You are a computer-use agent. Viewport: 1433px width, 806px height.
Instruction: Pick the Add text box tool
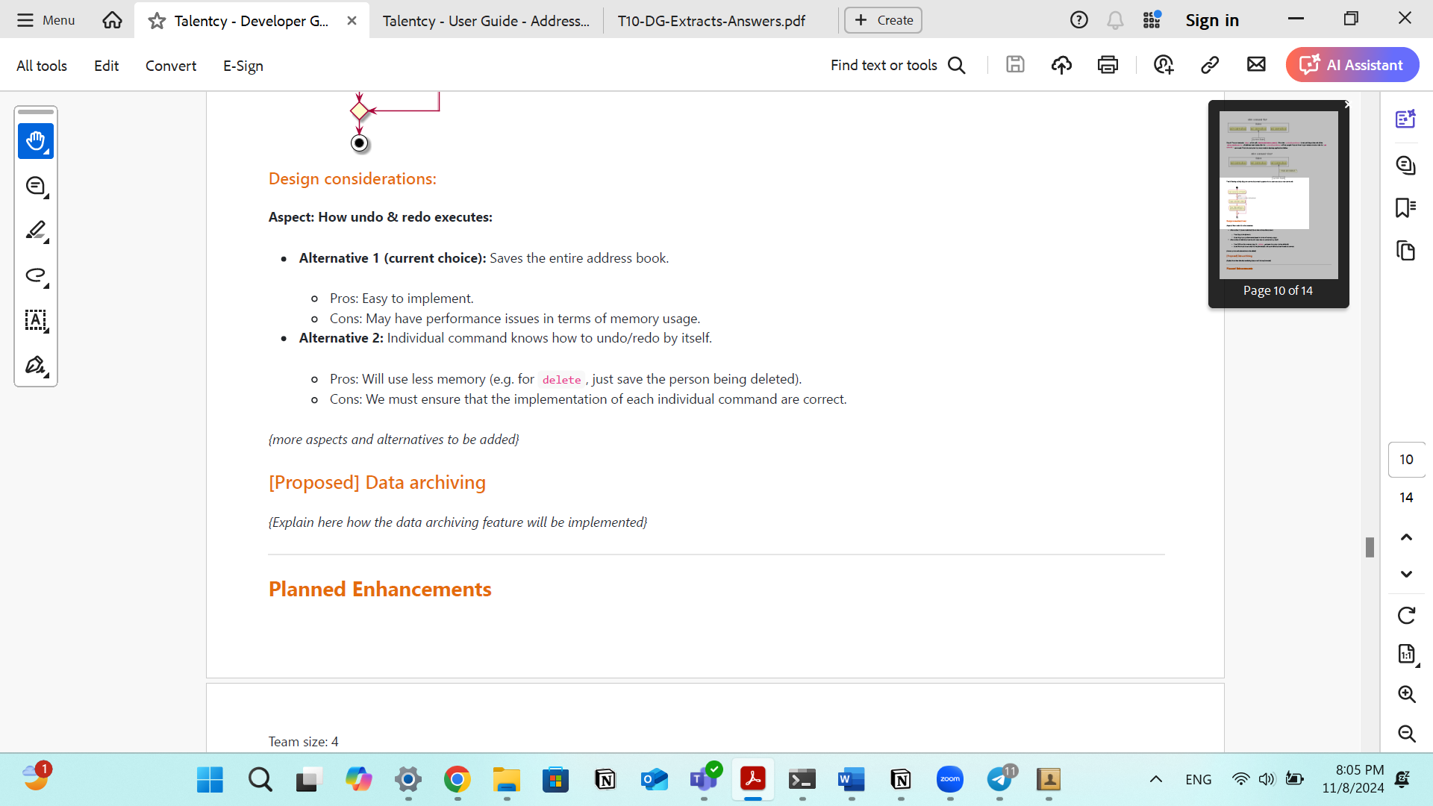35,320
